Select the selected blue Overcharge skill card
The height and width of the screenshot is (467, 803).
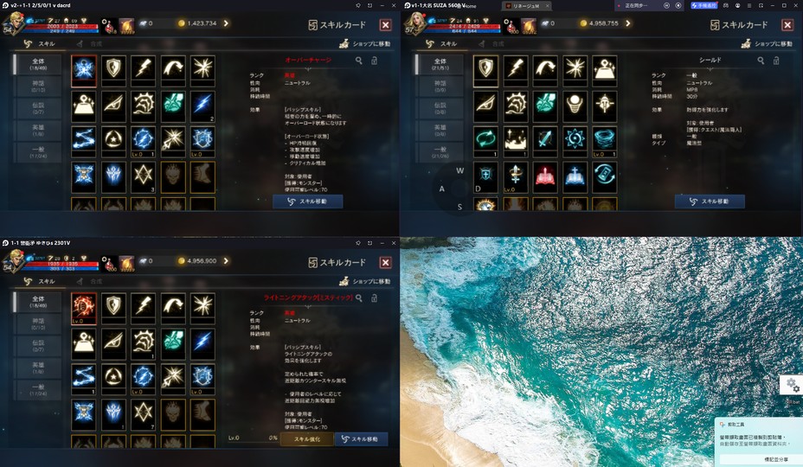click(83, 69)
